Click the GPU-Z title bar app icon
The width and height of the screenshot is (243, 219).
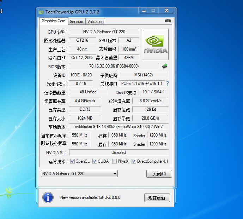pos(41,12)
